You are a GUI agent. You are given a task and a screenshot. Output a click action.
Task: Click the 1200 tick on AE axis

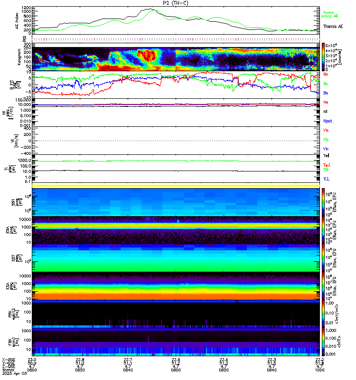26,8
